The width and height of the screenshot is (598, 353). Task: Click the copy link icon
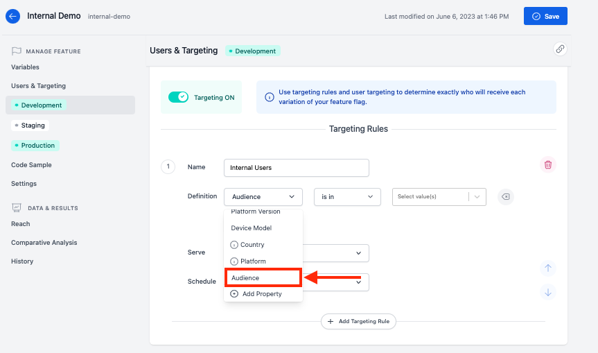(559, 49)
